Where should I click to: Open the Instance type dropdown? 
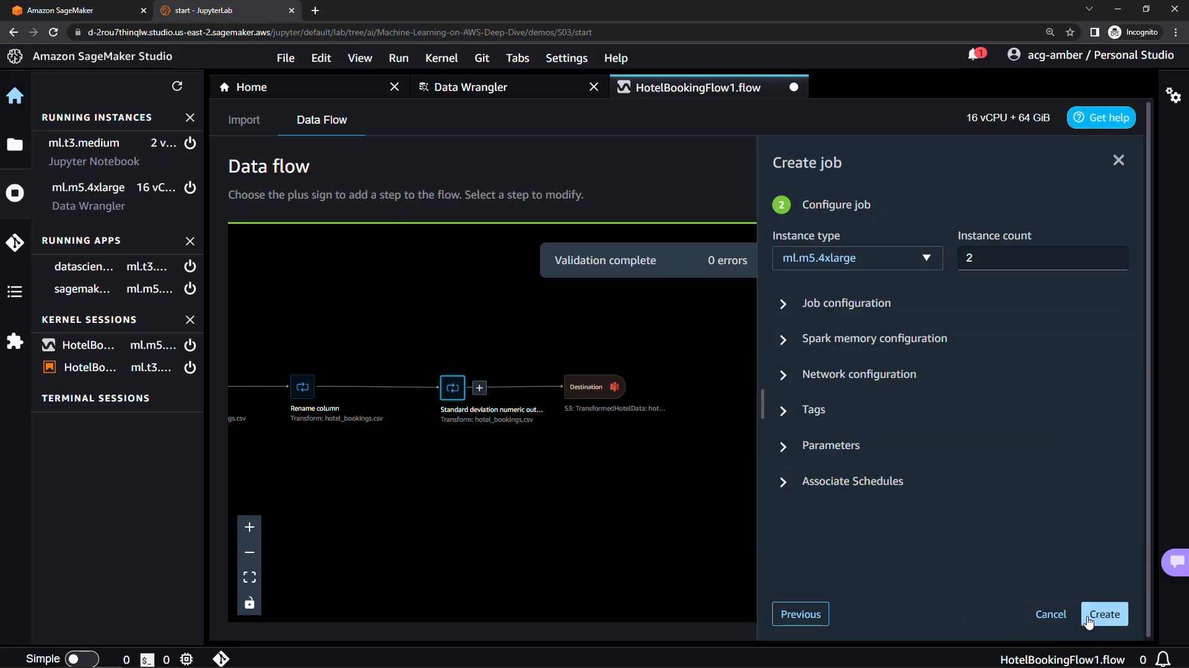point(857,258)
